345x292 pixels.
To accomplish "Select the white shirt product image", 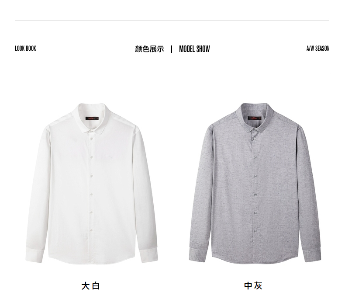I will tap(92, 183).
